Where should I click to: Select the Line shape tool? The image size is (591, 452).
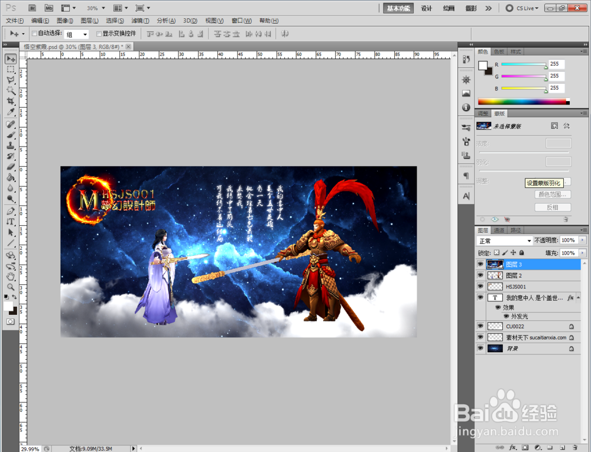[11, 243]
